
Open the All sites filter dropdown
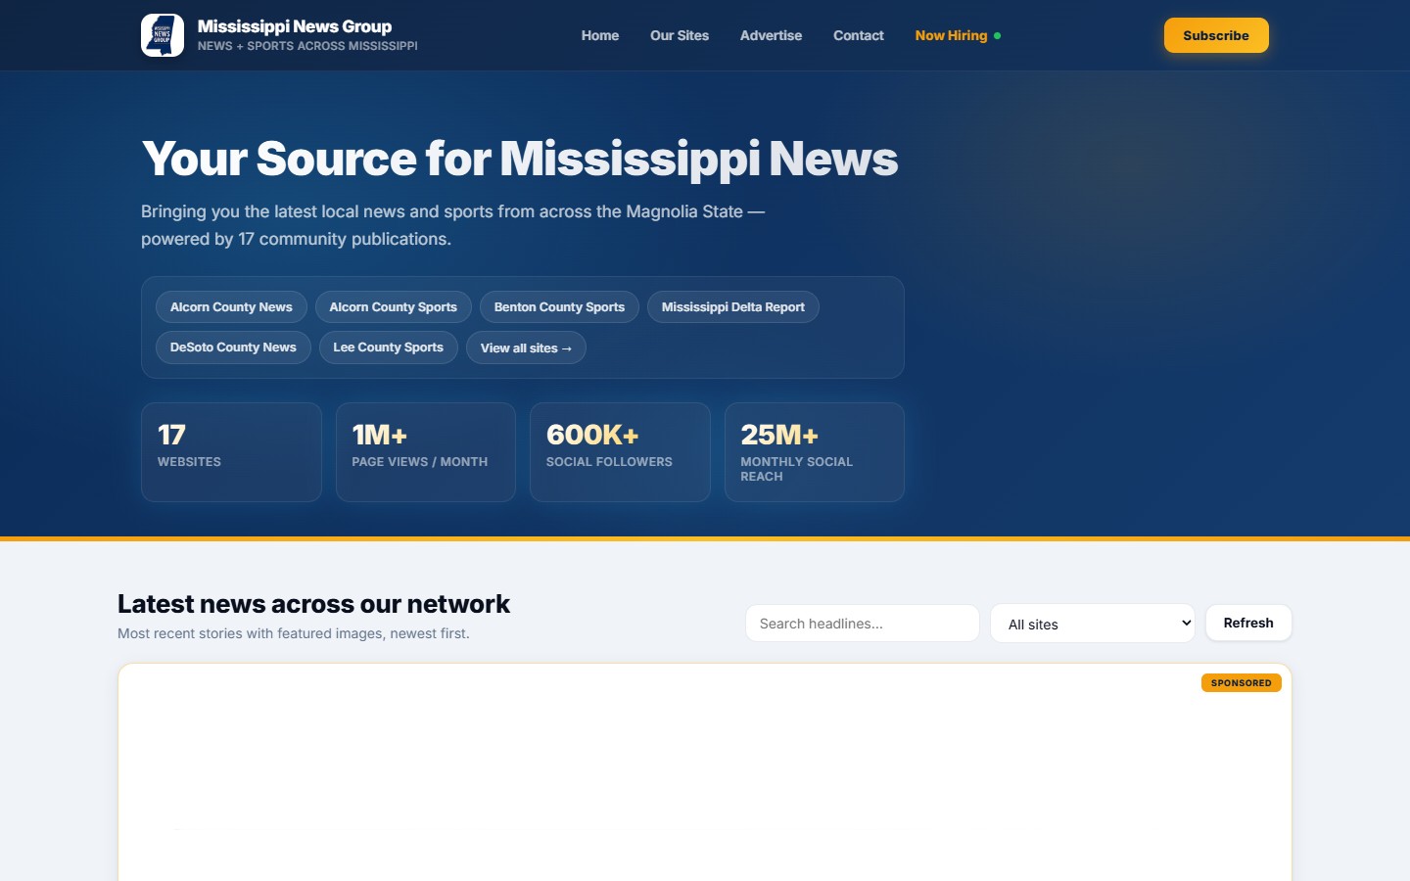click(x=1092, y=624)
